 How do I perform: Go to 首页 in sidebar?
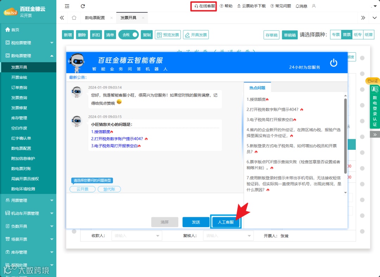[28, 30]
